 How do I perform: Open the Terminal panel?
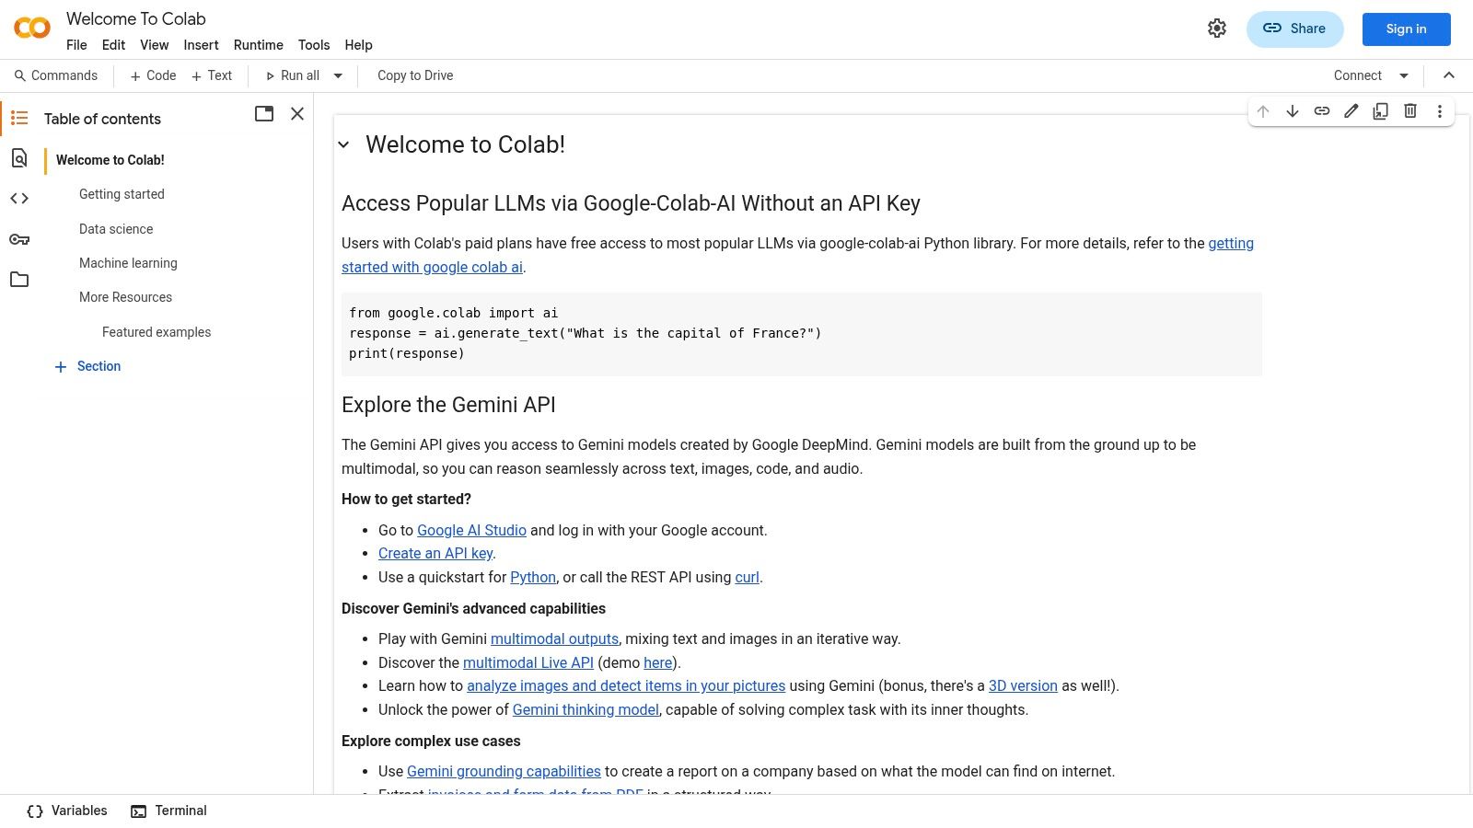click(x=168, y=811)
